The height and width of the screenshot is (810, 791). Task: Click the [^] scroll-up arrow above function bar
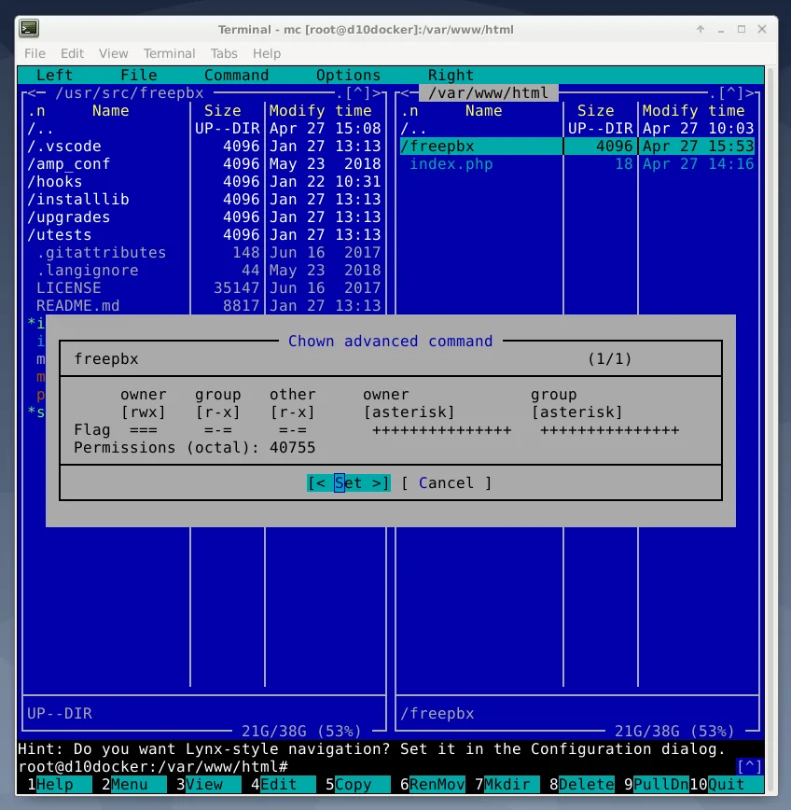tap(750, 765)
